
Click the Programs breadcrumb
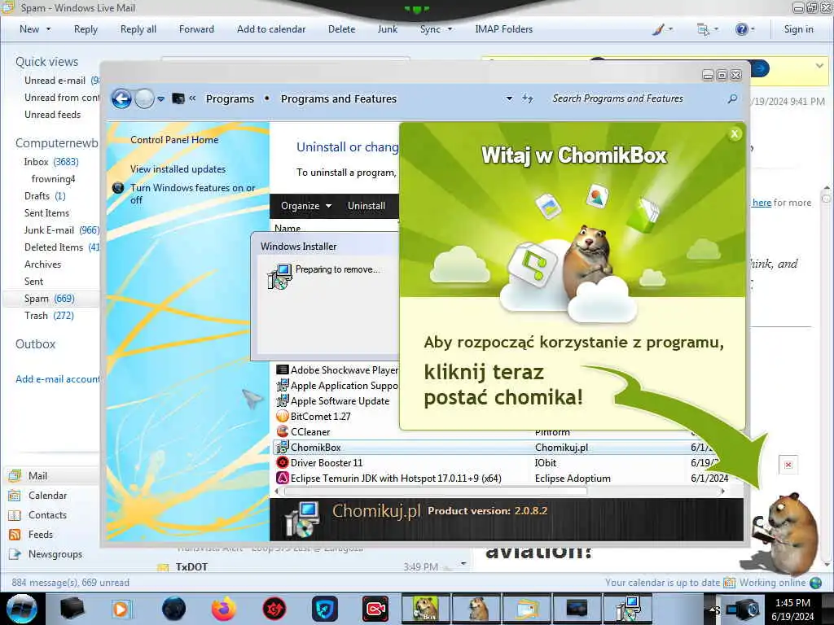point(230,98)
